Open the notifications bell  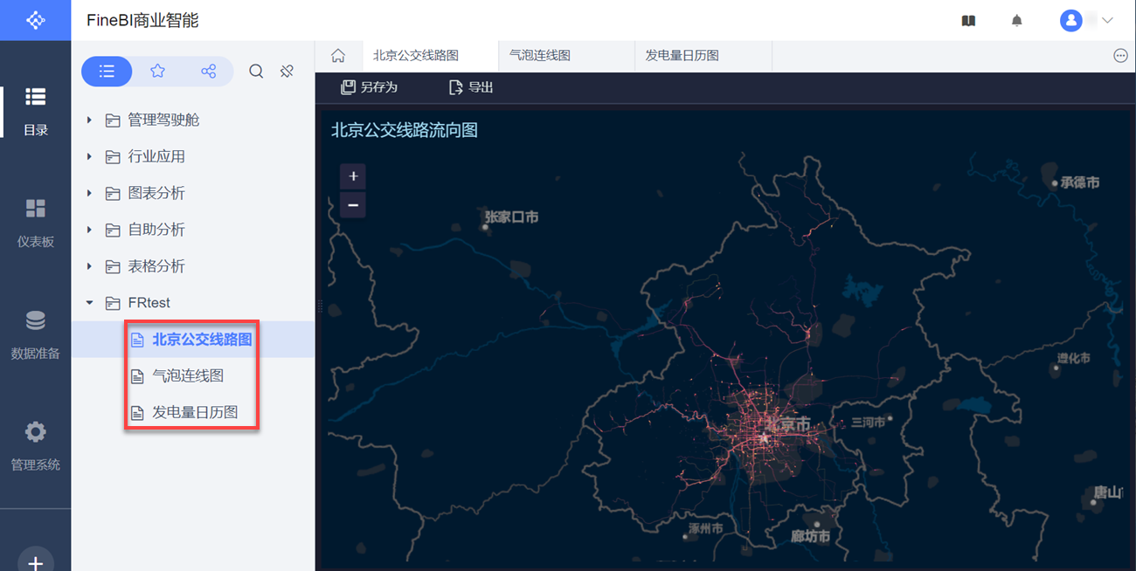tap(1017, 20)
